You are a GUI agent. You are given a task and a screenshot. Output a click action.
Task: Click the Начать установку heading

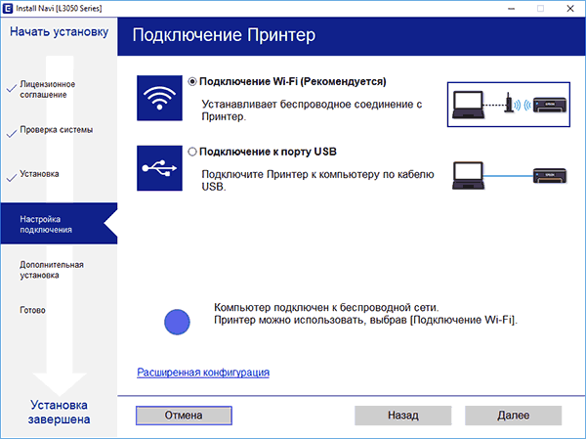coord(59,32)
